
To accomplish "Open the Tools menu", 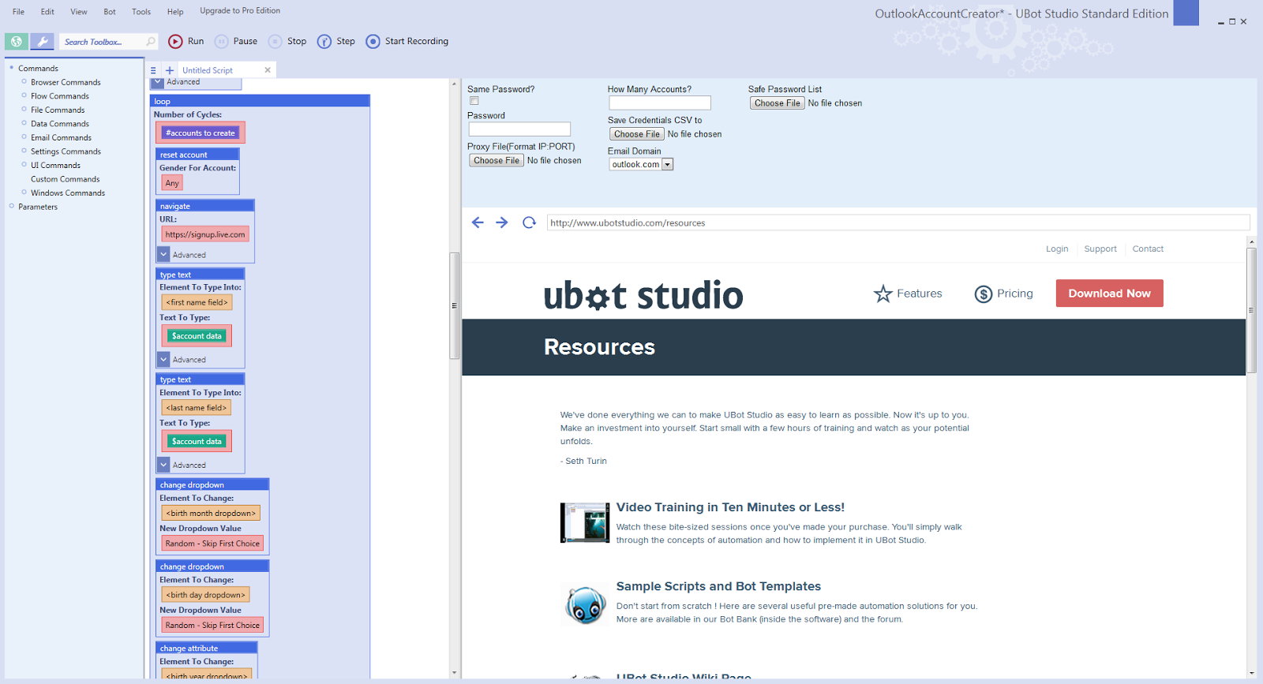I will coord(141,12).
